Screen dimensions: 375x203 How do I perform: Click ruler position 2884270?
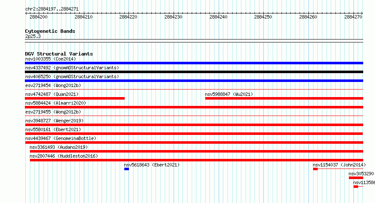point(353,17)
